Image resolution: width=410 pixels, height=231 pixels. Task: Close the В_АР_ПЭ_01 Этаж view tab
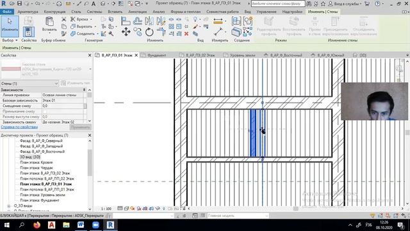[136, 55]
